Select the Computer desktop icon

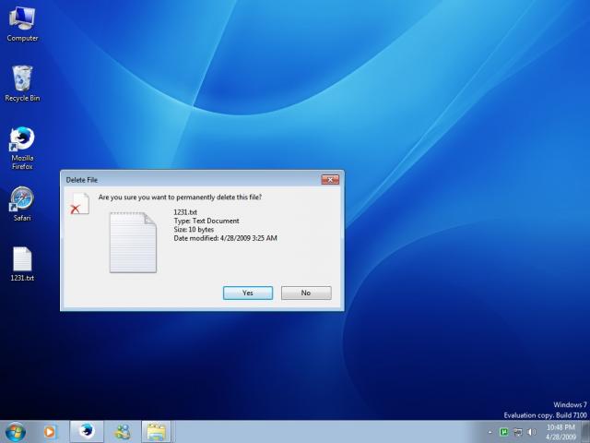22,20
